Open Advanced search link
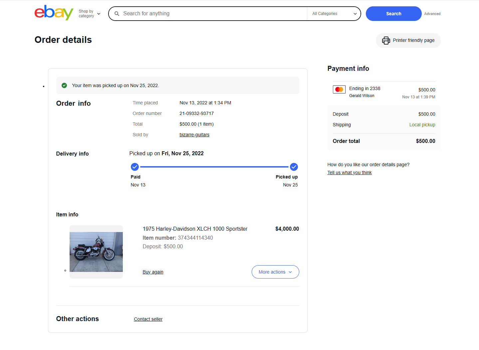 pos(432,14)
